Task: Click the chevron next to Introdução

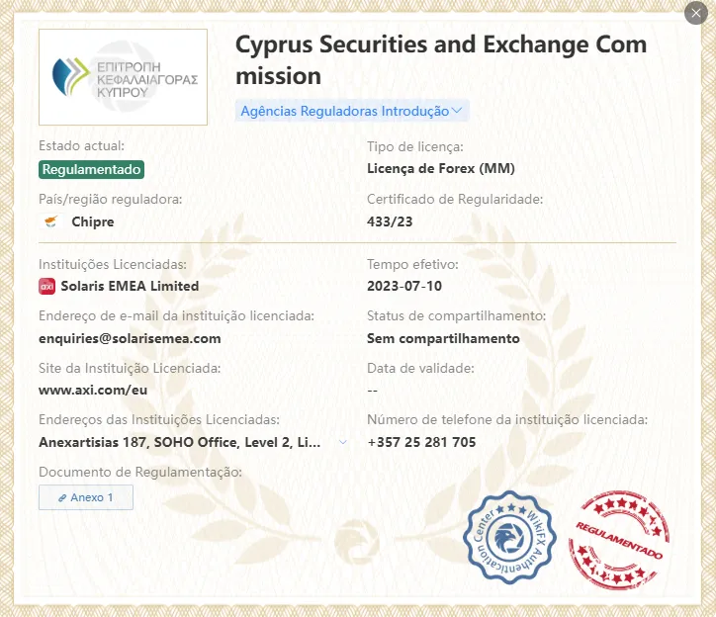Action: pyautogui.click(x=457, y=111)
